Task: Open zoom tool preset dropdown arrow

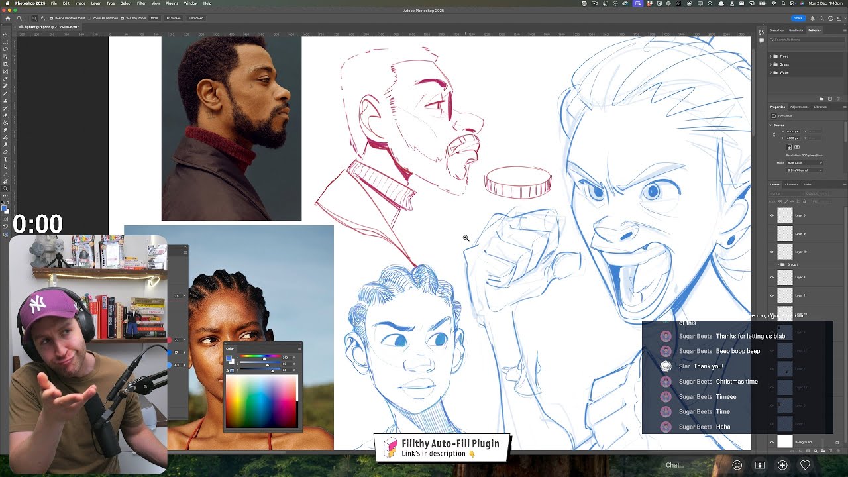Action: [x=25, y=19]
